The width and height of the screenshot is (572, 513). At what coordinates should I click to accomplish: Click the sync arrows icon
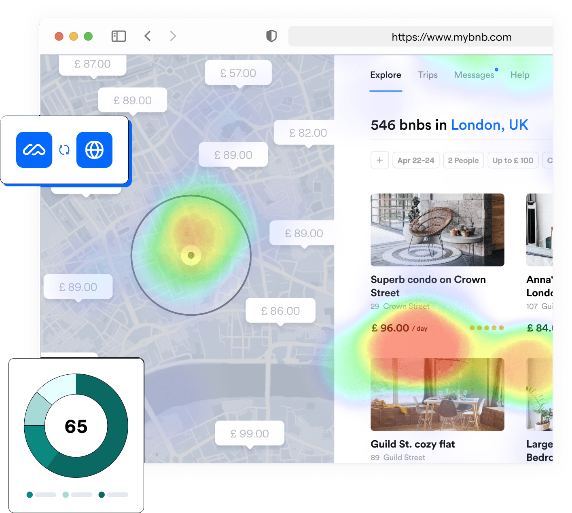click(x=64, y=150)
